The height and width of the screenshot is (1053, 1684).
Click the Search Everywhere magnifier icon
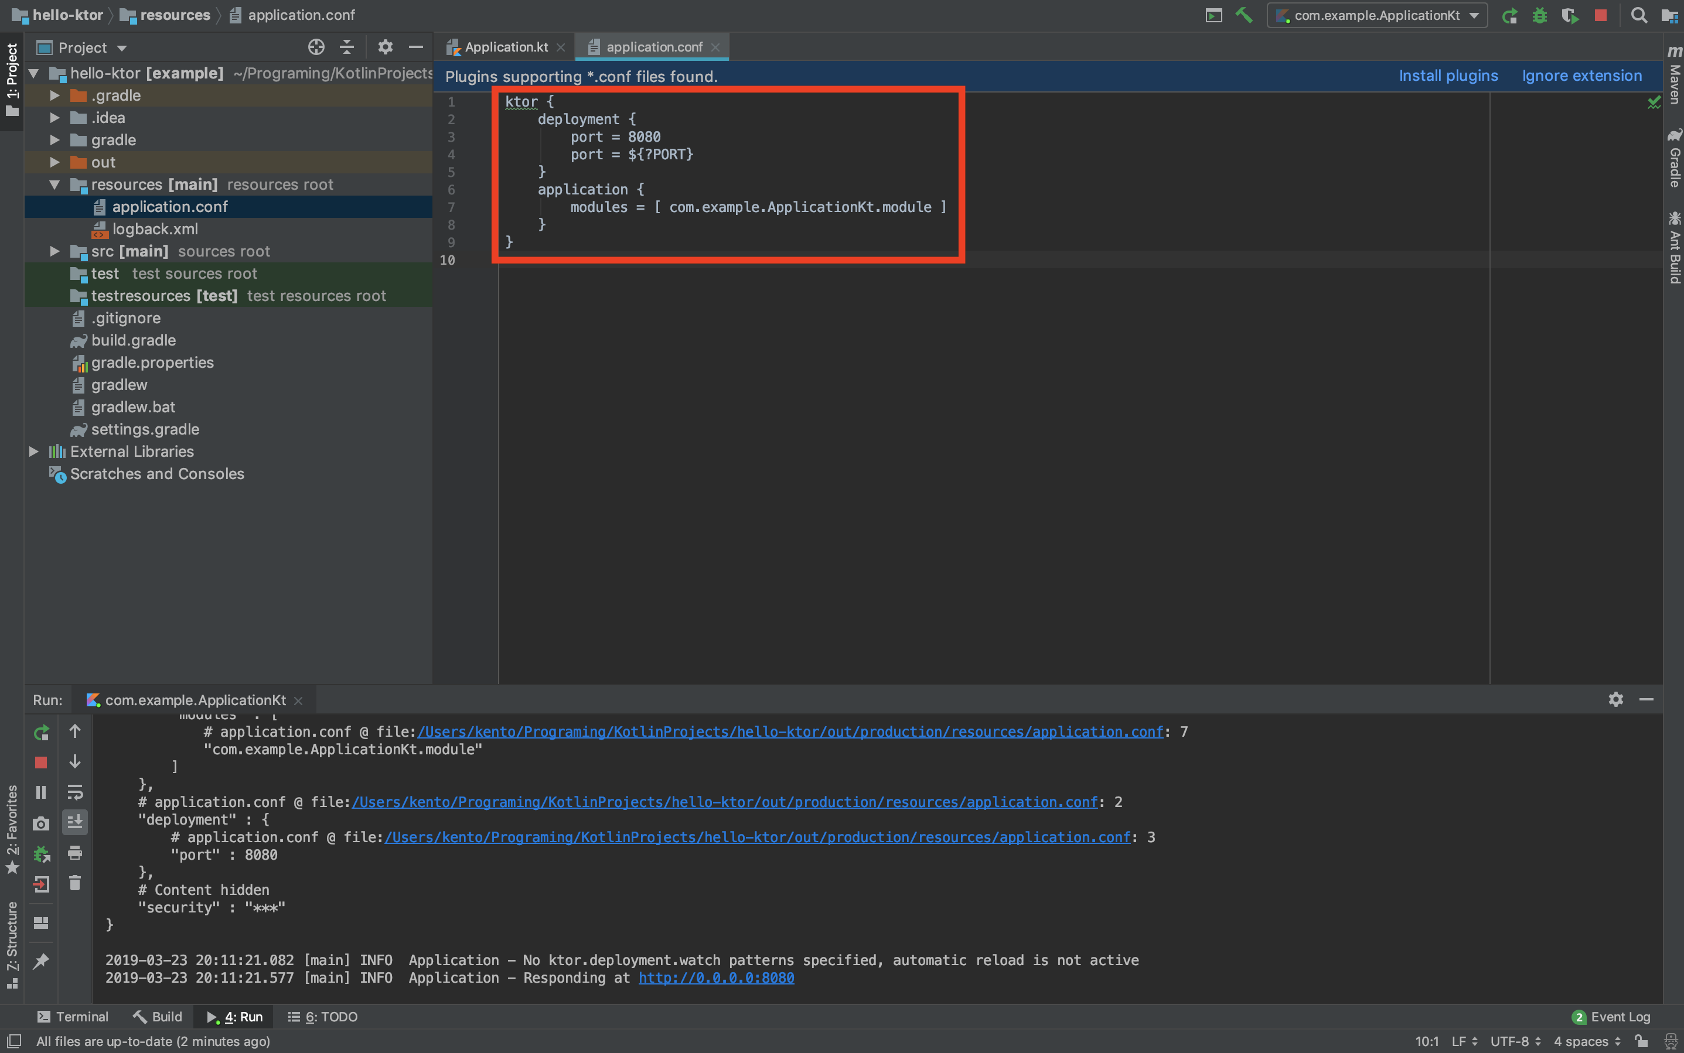pos(1639,15)
